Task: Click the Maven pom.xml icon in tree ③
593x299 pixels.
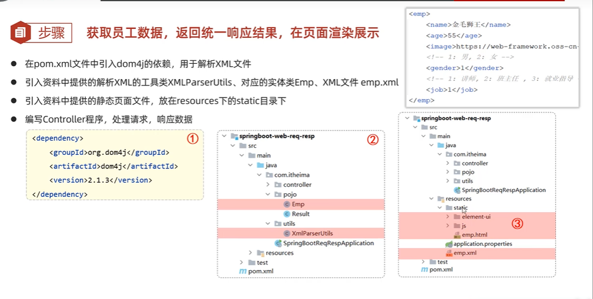Action: 425,269
